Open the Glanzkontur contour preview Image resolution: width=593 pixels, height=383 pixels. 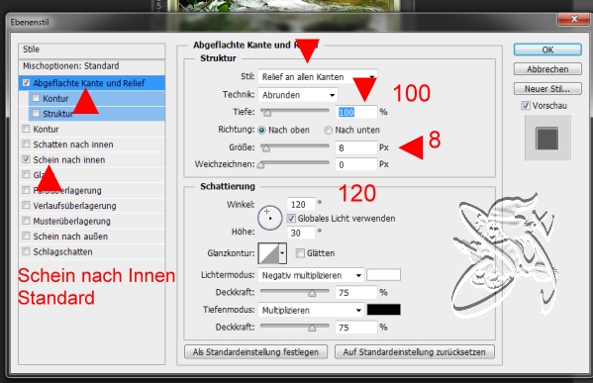point(268,253)
